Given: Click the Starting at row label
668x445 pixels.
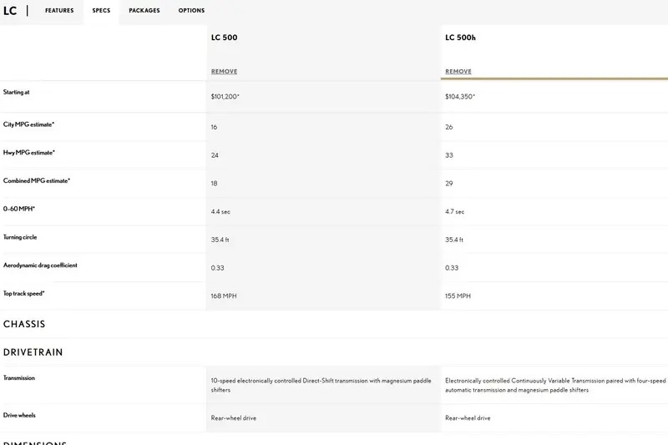Looking at the screenshot, I should 16,92.
